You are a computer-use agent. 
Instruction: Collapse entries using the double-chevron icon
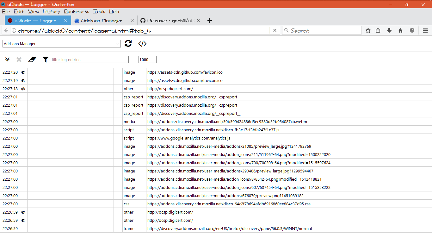click(x=7, y=59)
